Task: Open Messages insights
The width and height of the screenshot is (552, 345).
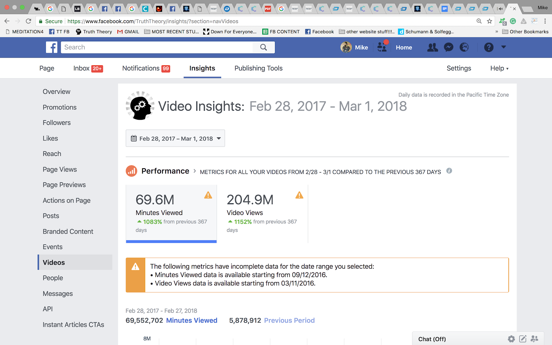Action: [58, 294]
